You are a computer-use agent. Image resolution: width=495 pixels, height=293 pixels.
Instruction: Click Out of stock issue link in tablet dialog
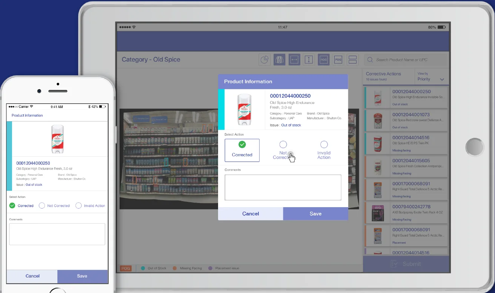[291, 125]
